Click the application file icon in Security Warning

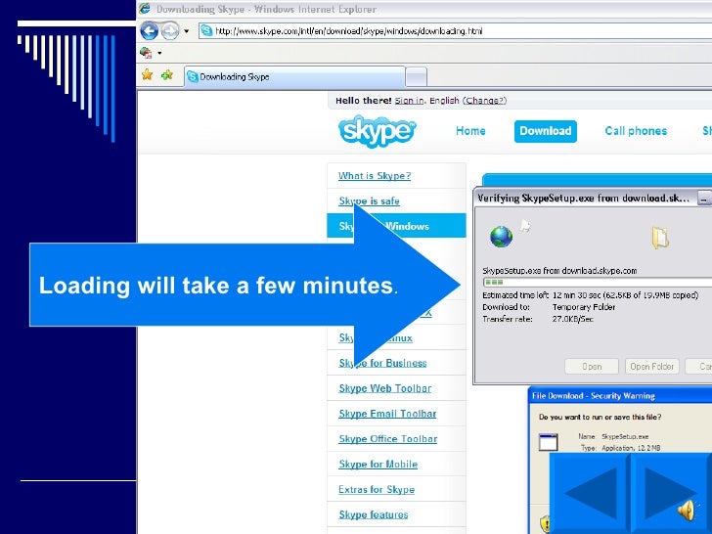[548, 442]
